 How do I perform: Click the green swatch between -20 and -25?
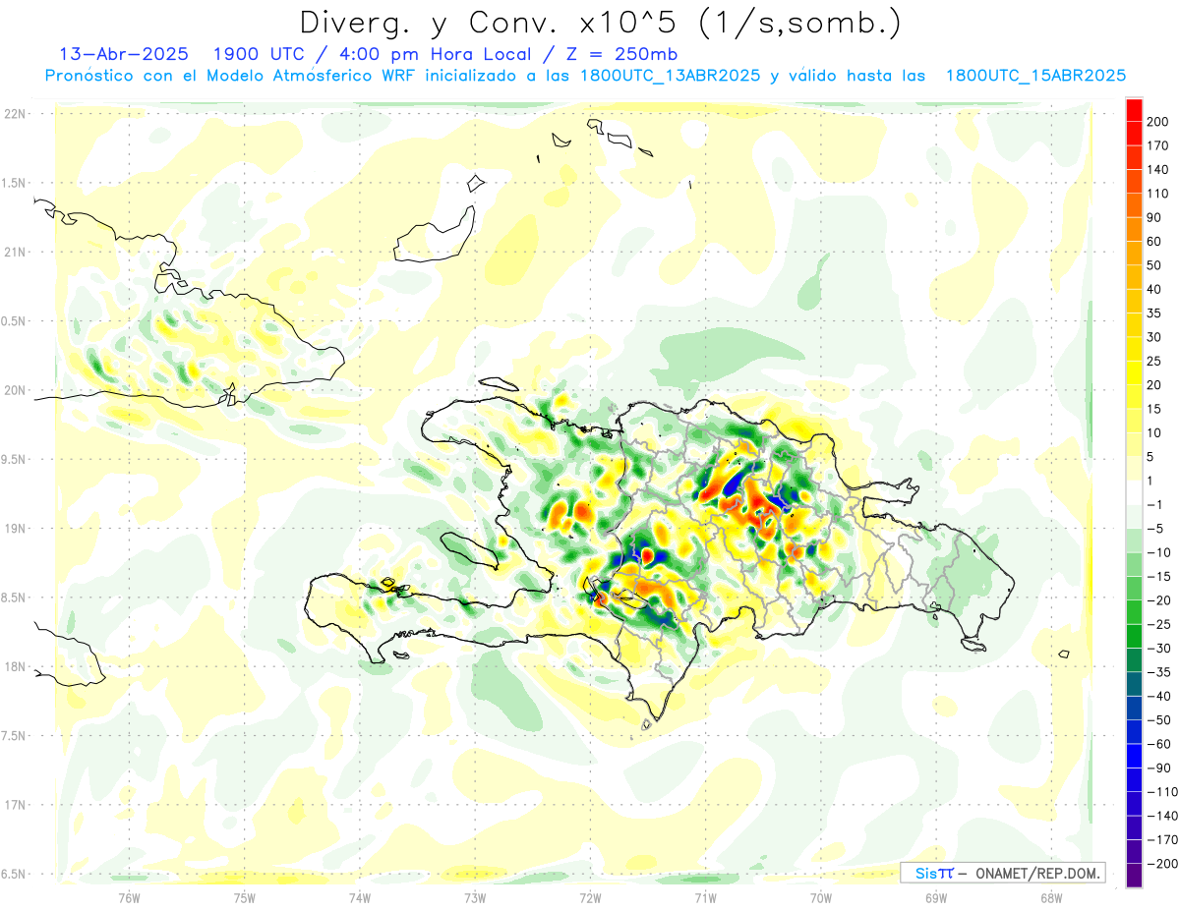(x=1134, y=612)
